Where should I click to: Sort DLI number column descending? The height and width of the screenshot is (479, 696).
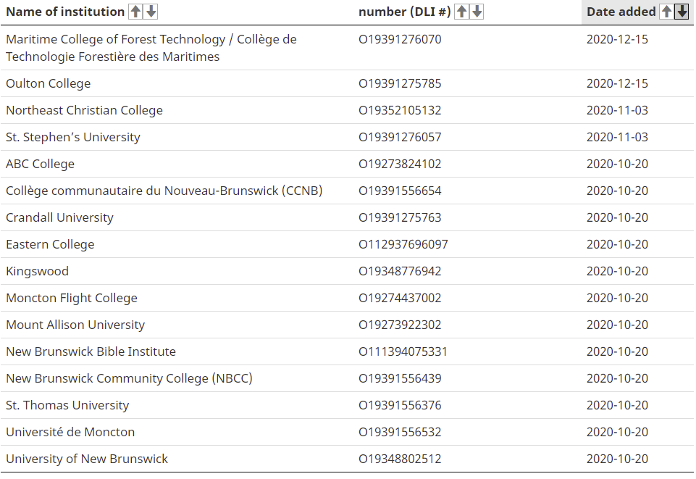477,12
